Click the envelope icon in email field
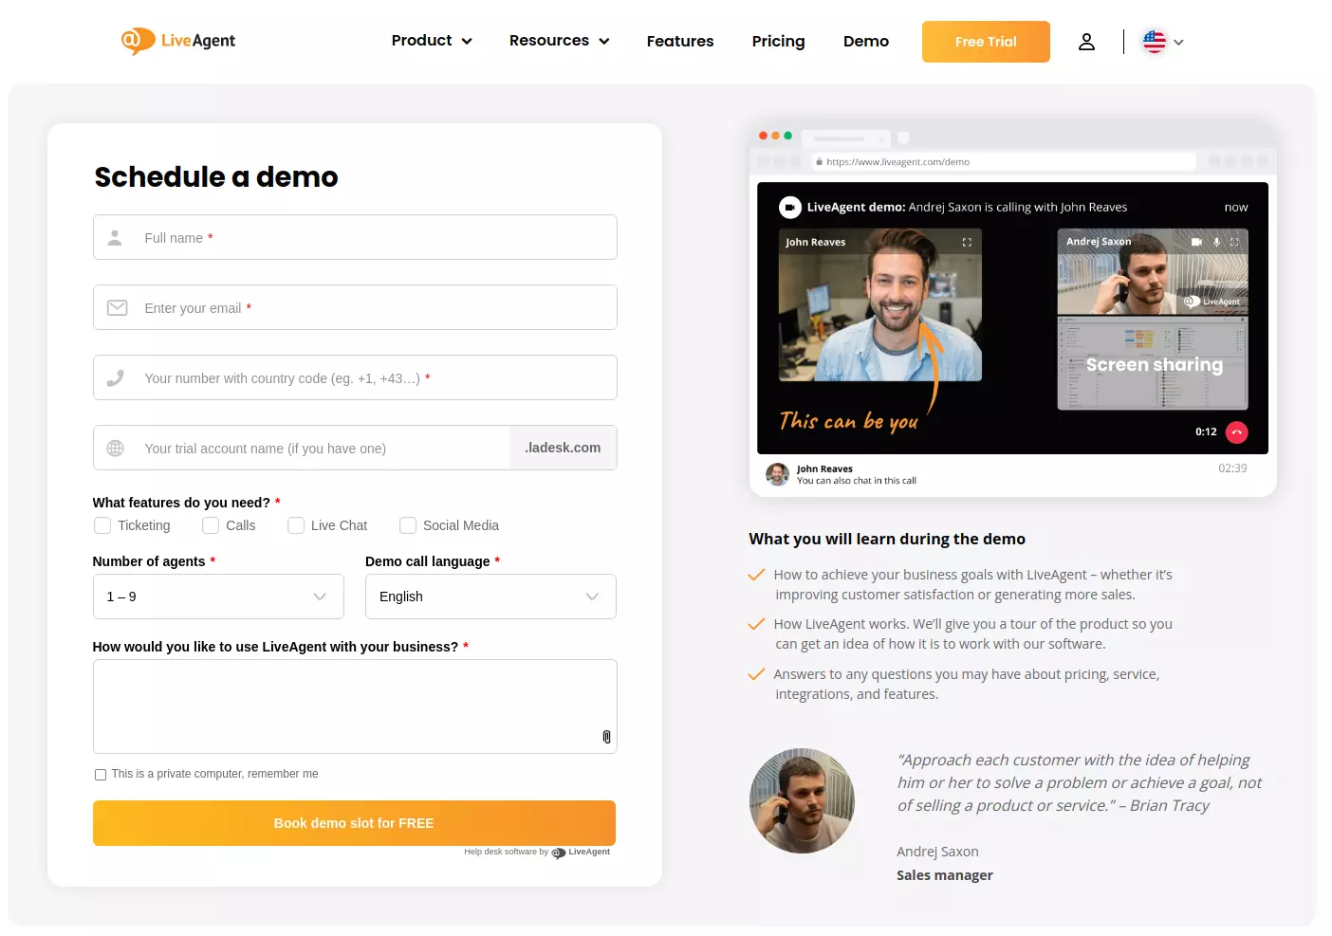The width and height of the screenshot is (1332, 936). (117, 307)
